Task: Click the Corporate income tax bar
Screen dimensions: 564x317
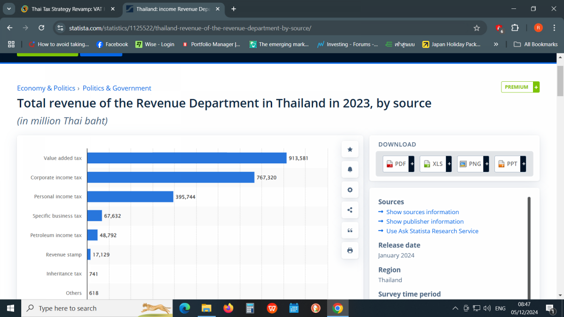Action: pyautogui.click(x=171, y=178)
